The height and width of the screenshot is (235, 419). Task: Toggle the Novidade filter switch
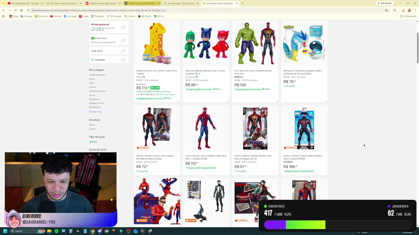click(x=123, y=59)
